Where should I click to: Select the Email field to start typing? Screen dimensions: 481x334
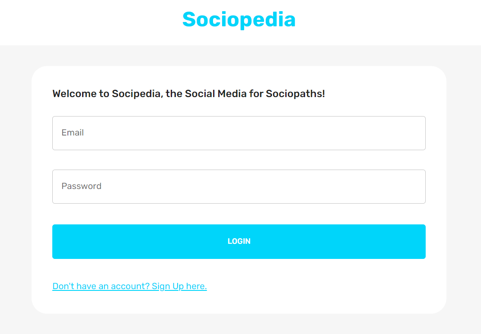click(x=239, y=133)
